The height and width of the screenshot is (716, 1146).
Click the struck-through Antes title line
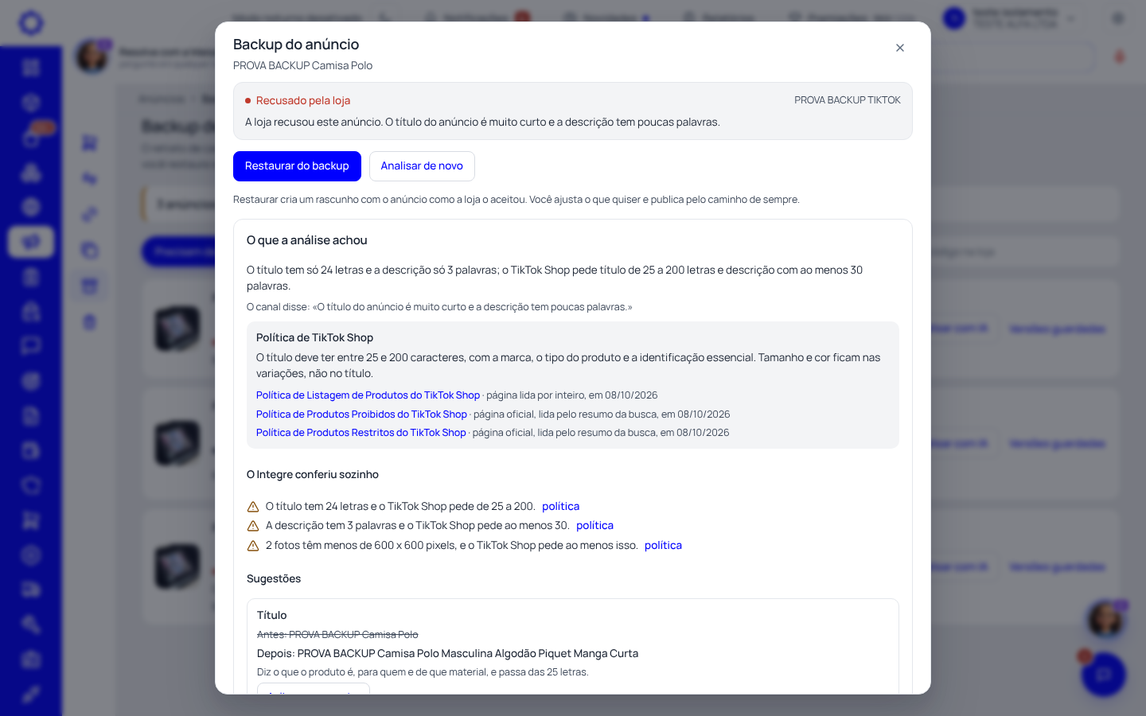pos(337,635)
